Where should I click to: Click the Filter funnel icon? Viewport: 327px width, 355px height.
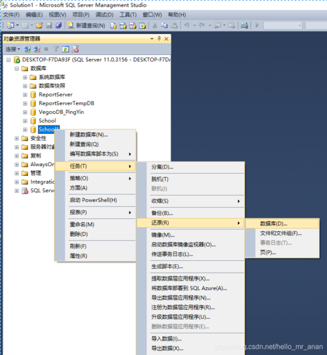point(56,49)
